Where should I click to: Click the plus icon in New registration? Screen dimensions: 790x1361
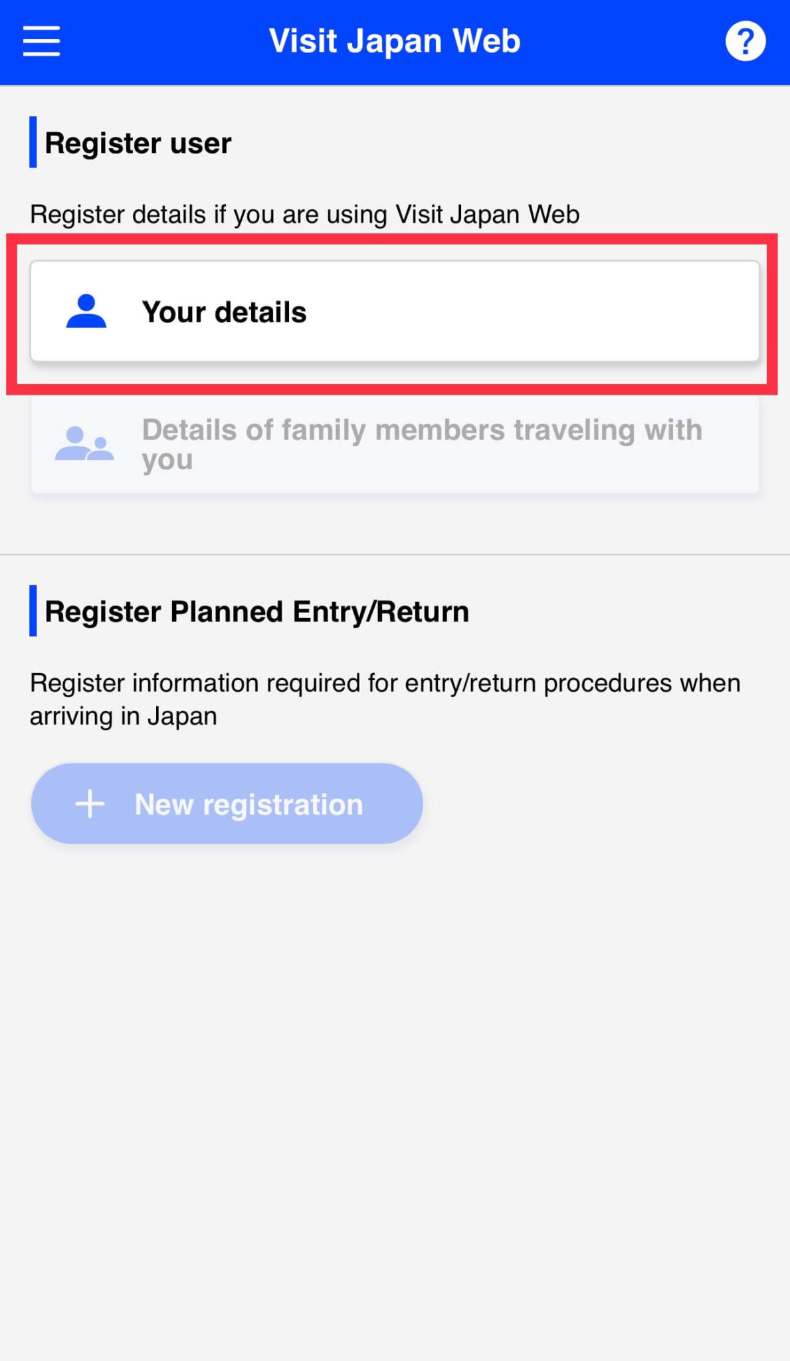click(90, 803)
